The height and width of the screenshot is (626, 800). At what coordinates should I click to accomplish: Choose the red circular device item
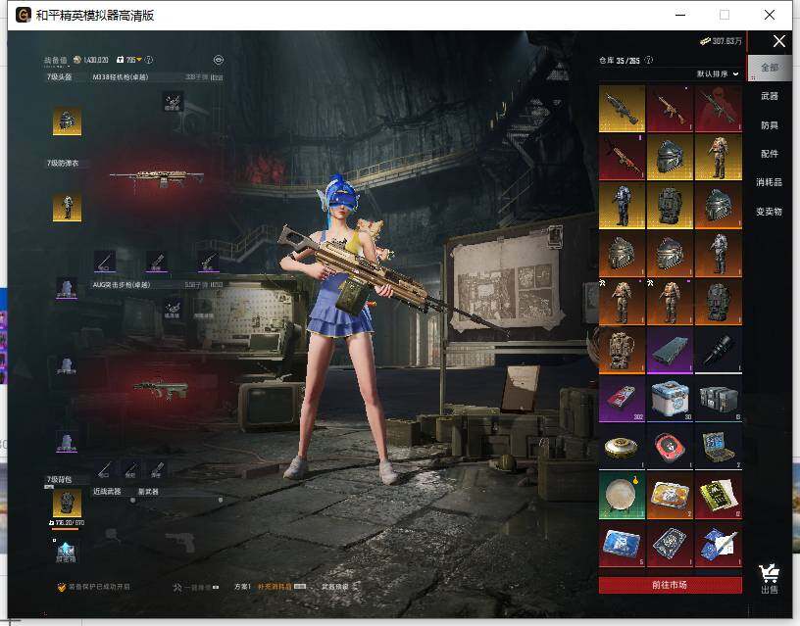point(670,447)
